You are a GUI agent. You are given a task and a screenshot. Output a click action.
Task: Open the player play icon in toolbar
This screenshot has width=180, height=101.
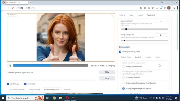(153, 8)
